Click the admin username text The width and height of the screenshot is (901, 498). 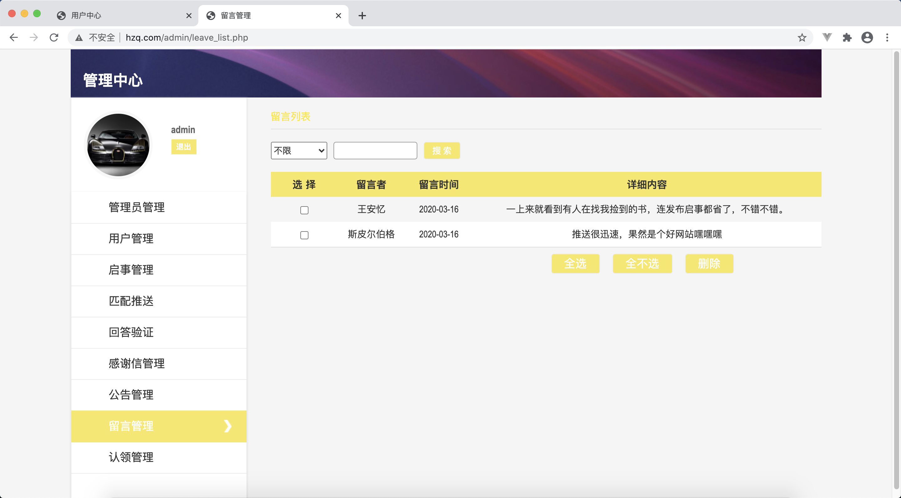click(x=183, y=130)
